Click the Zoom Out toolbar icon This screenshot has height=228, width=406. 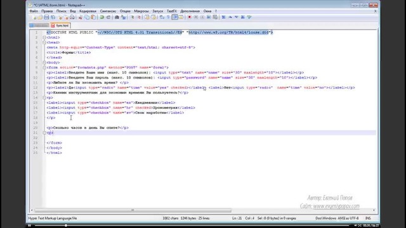tap(139, 17)
